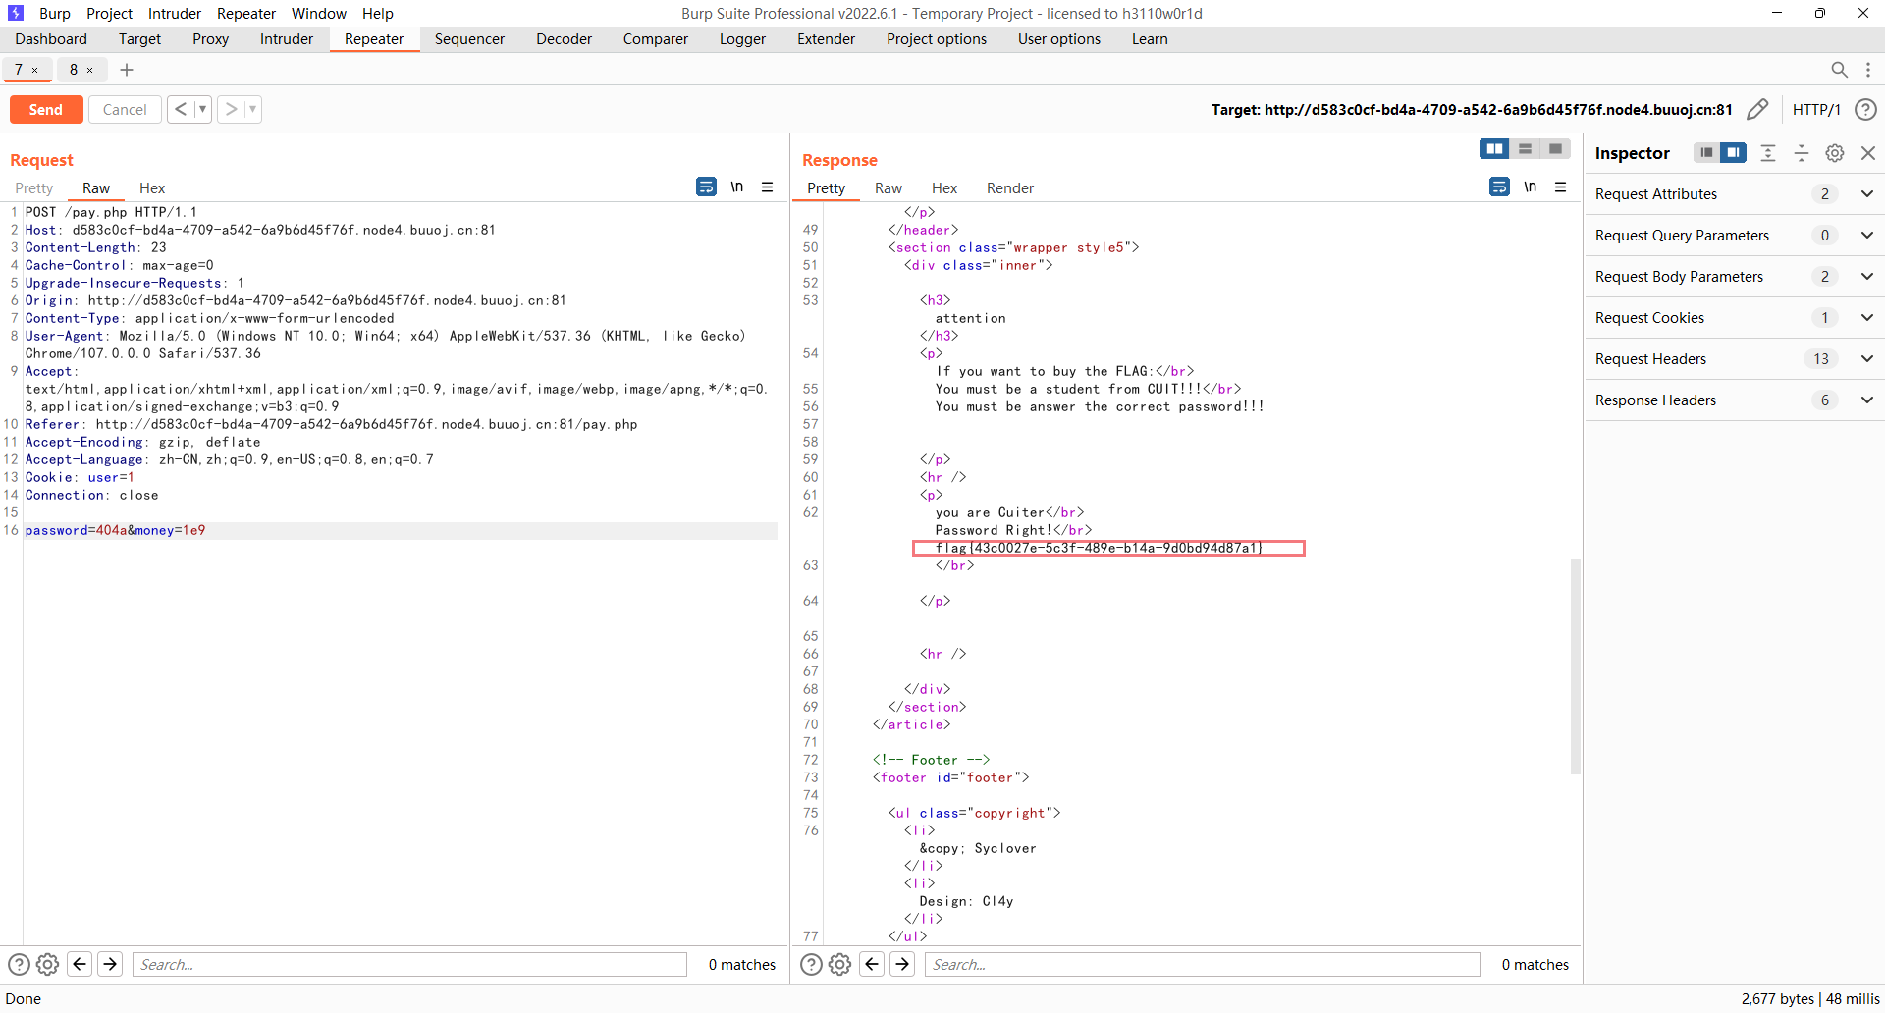Switch request view to Pretty
This screenshot has width=1885, height=1013.
tap(34, 188)
